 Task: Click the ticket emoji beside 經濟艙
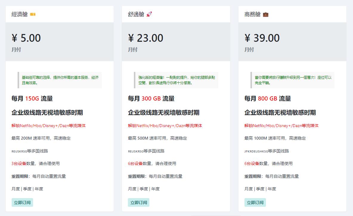pos(33,14)
